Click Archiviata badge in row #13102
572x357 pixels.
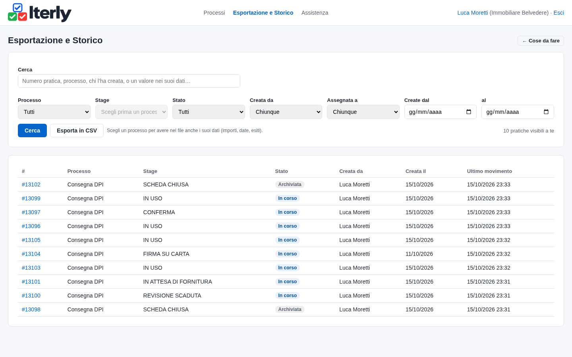pyautogui.click(x=290, y=184)
